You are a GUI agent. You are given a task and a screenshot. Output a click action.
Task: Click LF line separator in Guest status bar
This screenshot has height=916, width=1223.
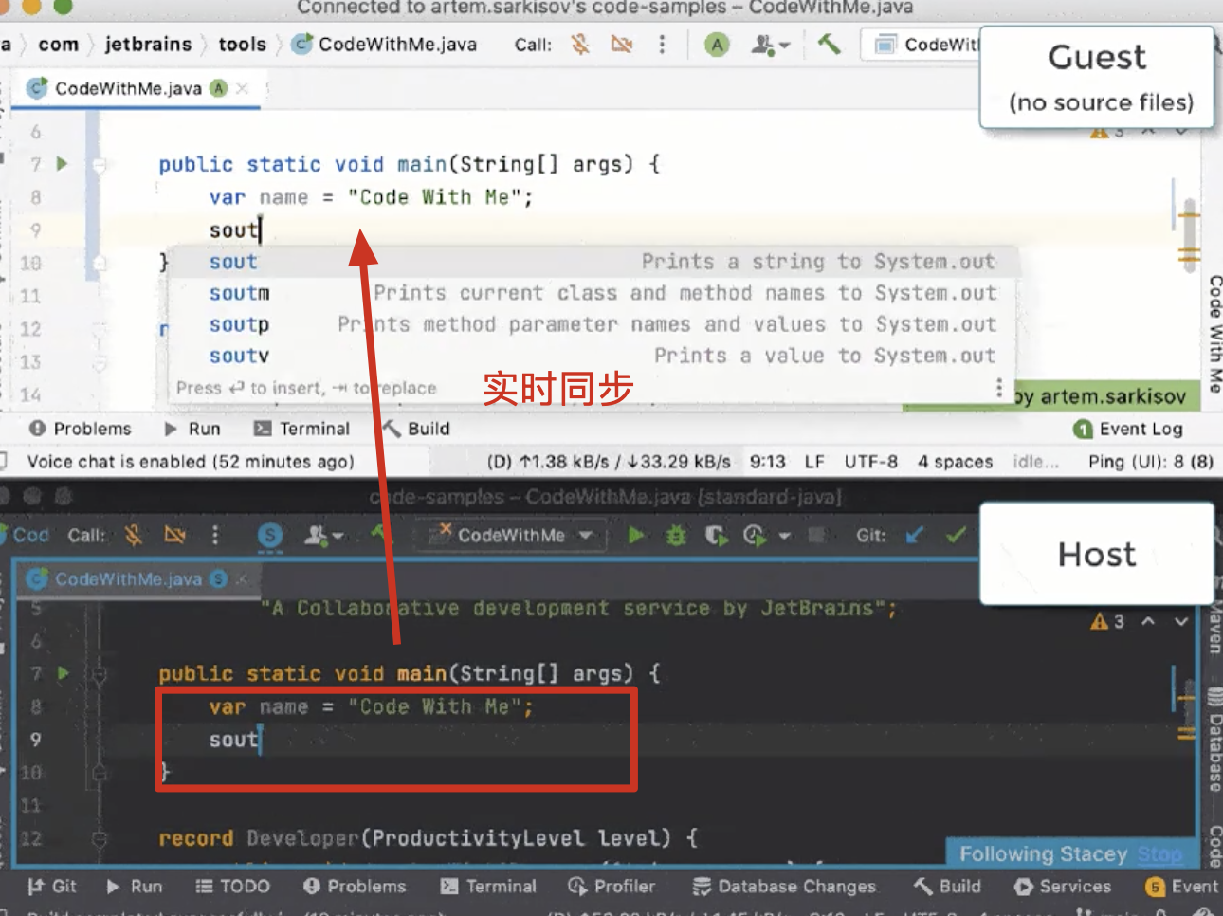pyautogui.click(x=814, y=462)
